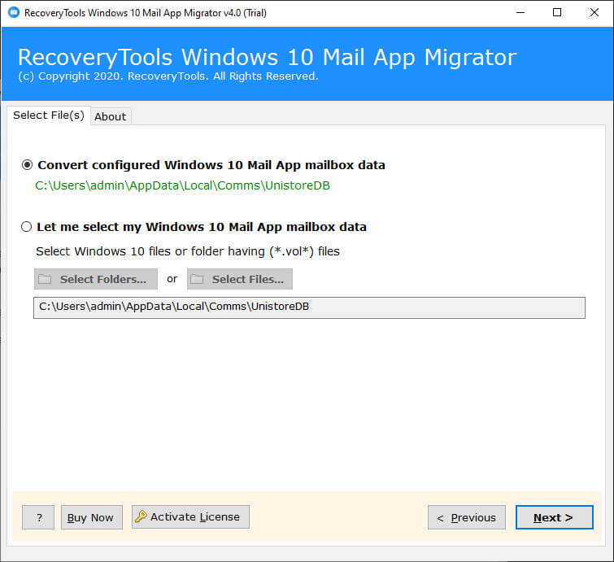Click the app icon in the title bar
The image size is (614, 562).
pos(13,12)
